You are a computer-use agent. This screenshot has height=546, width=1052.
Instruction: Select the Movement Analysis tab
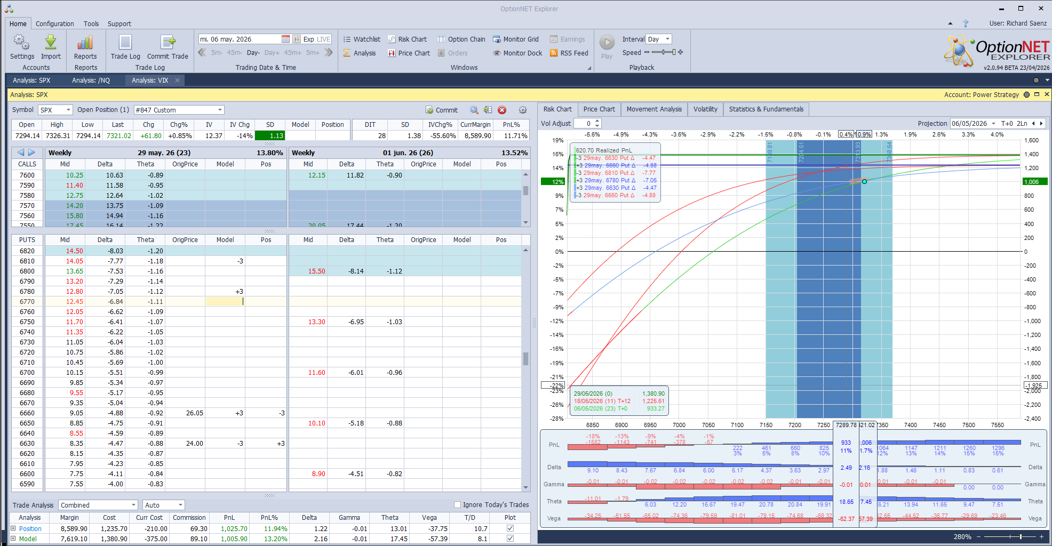654,109
